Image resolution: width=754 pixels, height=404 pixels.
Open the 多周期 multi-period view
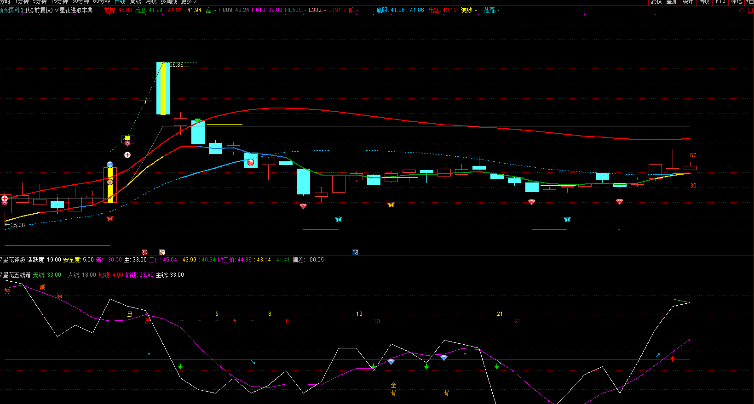(169, 2)
